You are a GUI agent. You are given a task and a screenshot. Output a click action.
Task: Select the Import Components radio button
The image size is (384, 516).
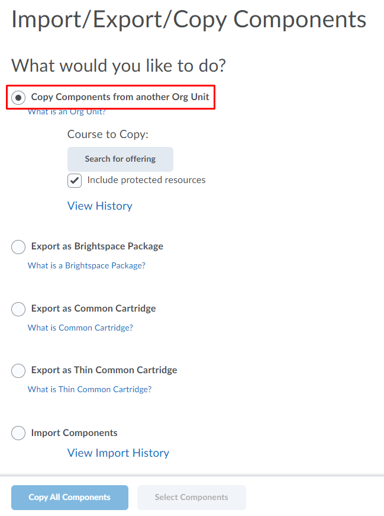(x=18, y=434)
